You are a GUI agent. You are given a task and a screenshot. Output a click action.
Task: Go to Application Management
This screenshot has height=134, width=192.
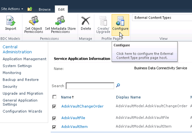click(25, 59)
